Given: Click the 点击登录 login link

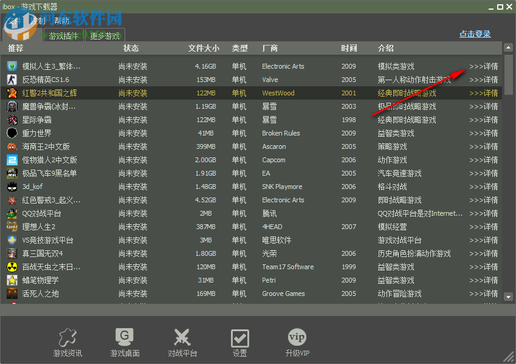Looking at the screenshot, I should [x=475, y=34].
